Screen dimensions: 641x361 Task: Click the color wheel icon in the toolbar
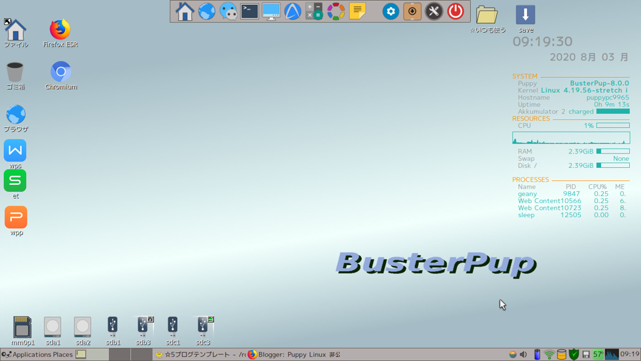point(336,11)
